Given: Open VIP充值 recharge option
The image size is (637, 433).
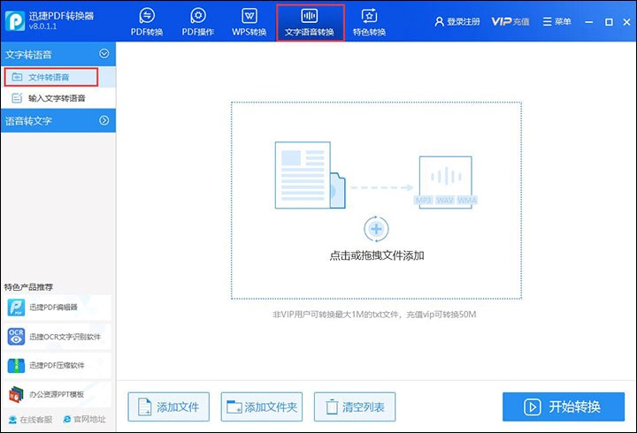Looking at the screenshot, I should click(510, 21).
